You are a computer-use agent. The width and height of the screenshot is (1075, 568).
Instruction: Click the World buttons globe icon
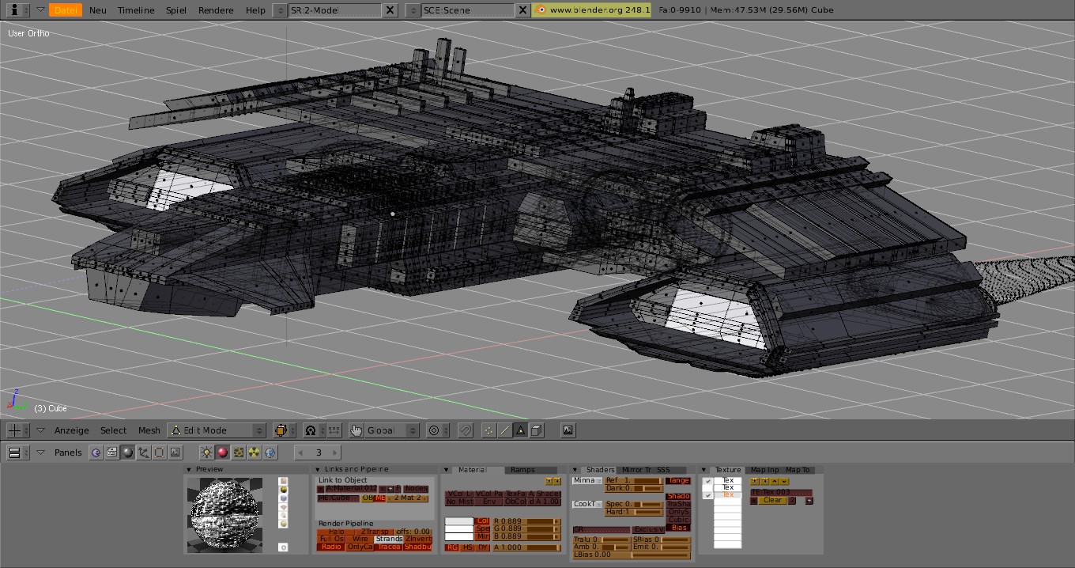coord(270,453)
